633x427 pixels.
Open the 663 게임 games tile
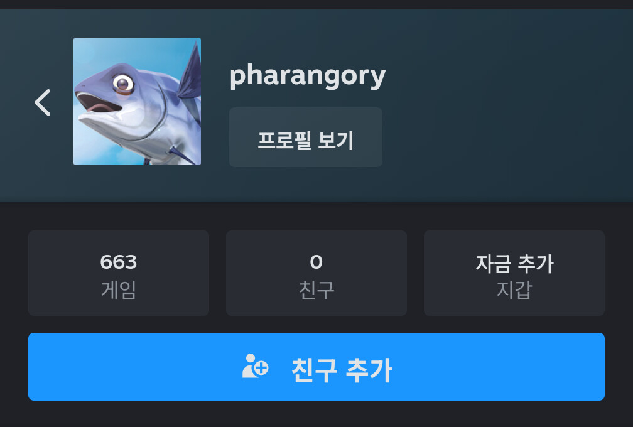tap(119, 273)
